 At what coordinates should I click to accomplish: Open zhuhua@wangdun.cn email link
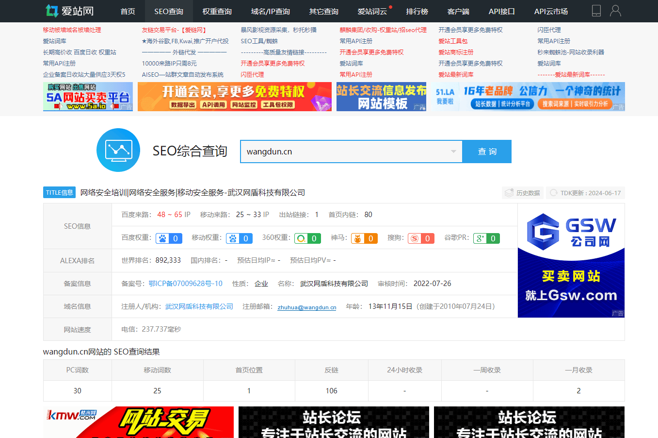click(x=307, y=307)
